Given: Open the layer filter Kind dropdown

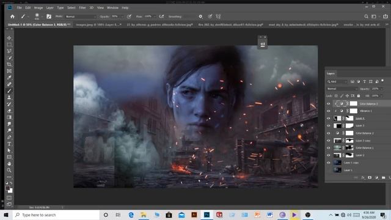Looking at the screenshot, I should coord(337,81).
